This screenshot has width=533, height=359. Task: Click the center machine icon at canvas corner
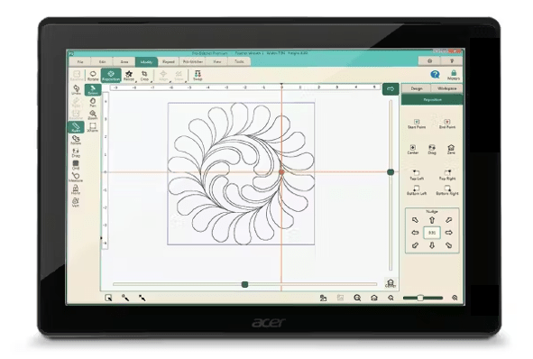click(391, 283)
